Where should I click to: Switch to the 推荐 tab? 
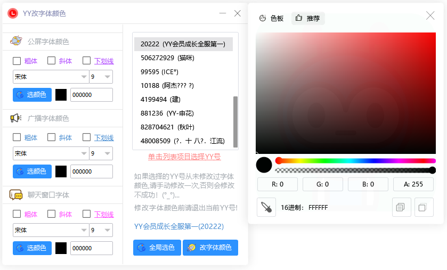point(308,18)
